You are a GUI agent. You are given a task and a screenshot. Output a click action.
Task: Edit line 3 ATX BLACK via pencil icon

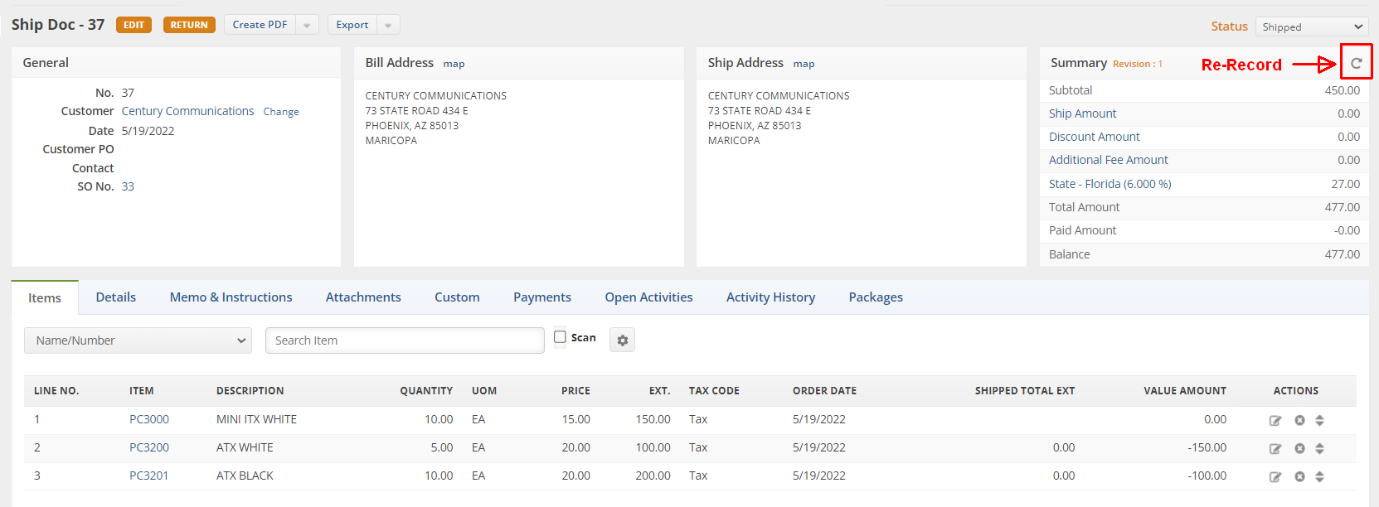(1275, 476)
